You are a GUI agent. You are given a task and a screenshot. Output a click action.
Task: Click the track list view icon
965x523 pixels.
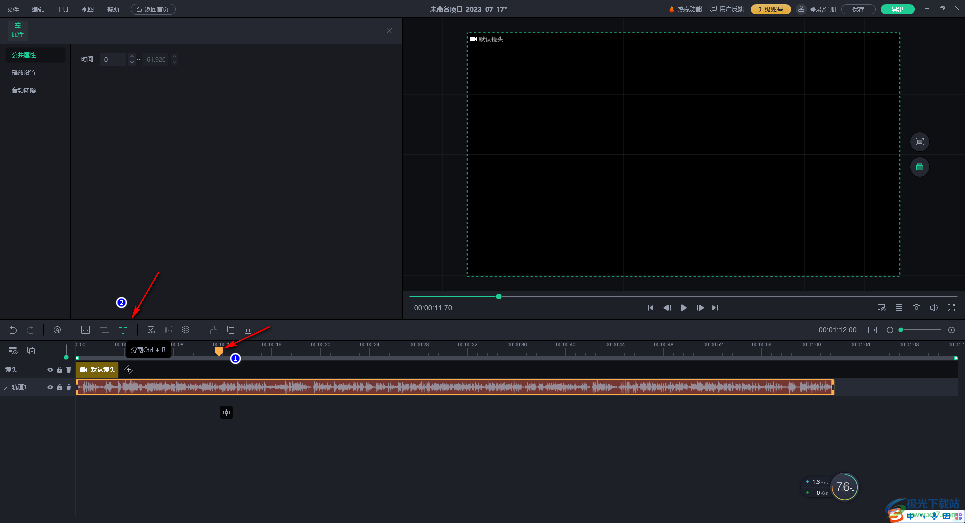[x=13, y=351]
